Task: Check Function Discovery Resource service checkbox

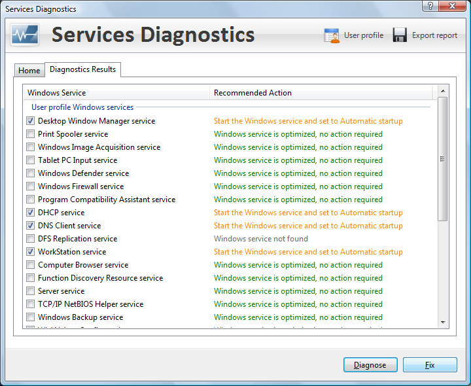Action: coord(30,278)
